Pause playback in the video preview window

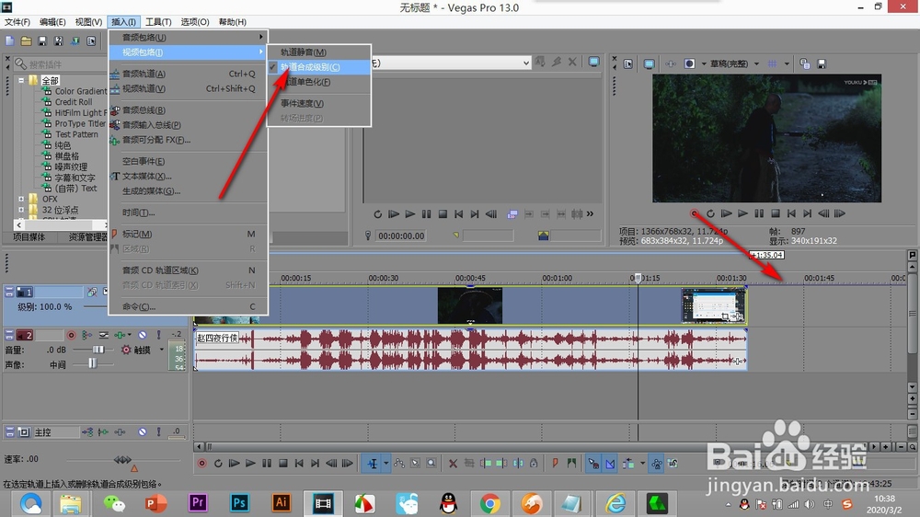point(759,213)
